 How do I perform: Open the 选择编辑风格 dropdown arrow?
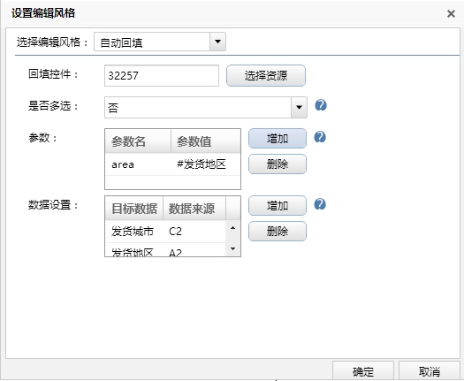(x=217, y=42)
